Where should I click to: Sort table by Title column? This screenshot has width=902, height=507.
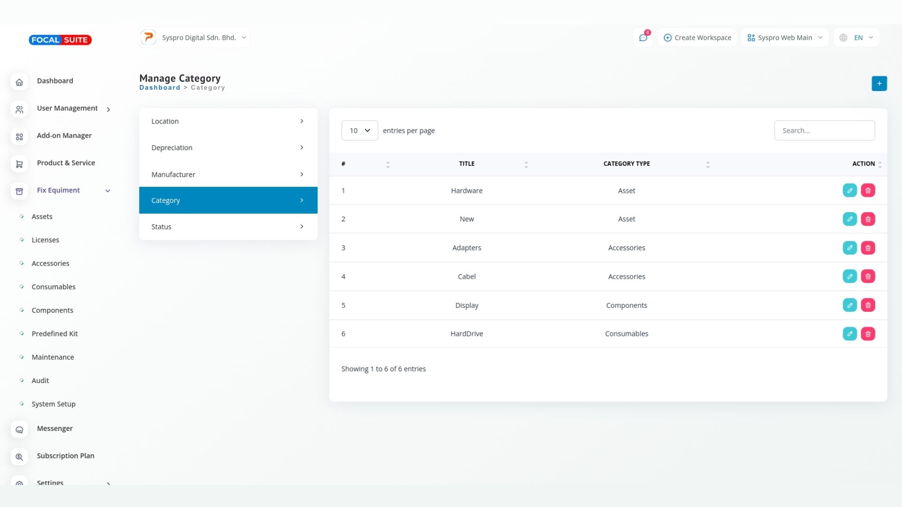(526, 164)
